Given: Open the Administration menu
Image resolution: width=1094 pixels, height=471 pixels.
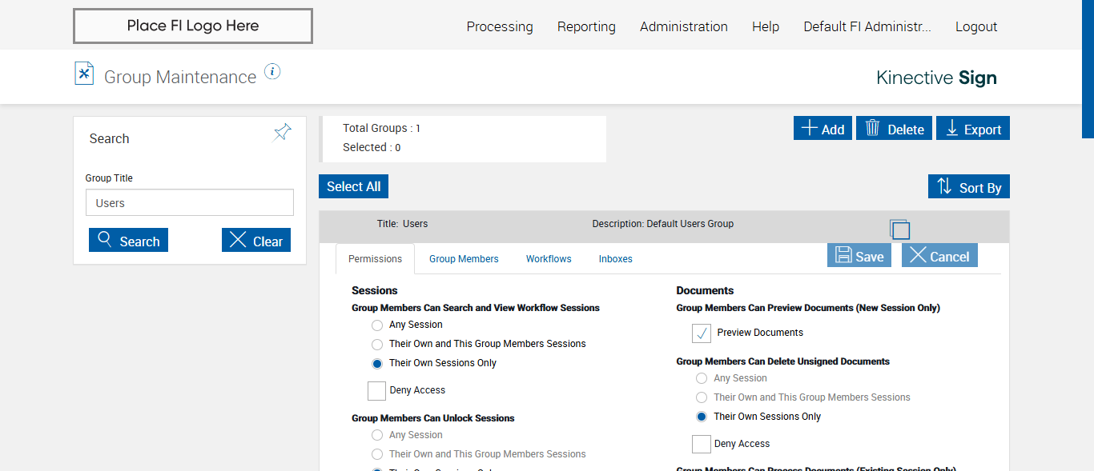Looking at the screenshot, I should point(683,26).
